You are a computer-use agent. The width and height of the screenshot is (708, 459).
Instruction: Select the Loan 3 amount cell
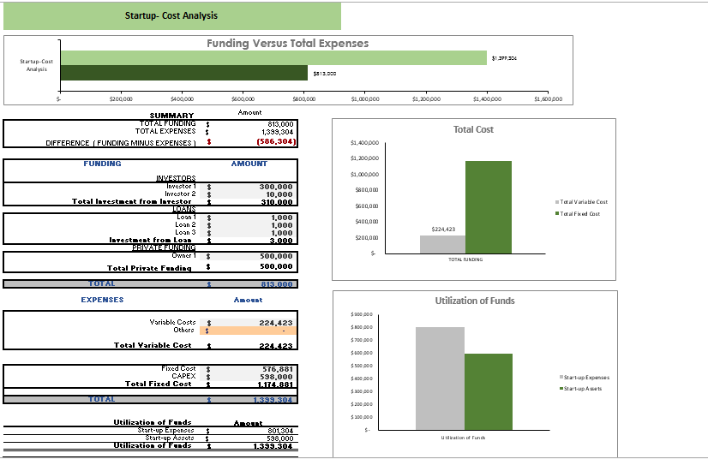(248, 232)
